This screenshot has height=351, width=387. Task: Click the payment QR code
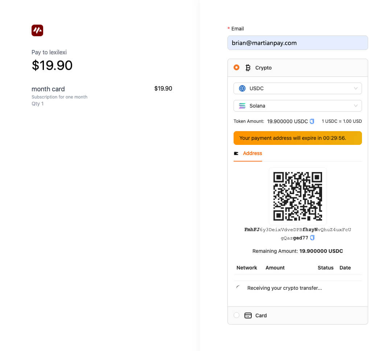pyautogui.click(x=297, y=196)
